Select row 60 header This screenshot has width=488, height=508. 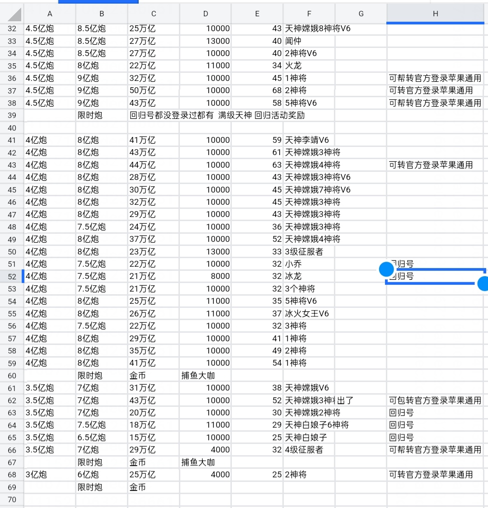point(12,376)
